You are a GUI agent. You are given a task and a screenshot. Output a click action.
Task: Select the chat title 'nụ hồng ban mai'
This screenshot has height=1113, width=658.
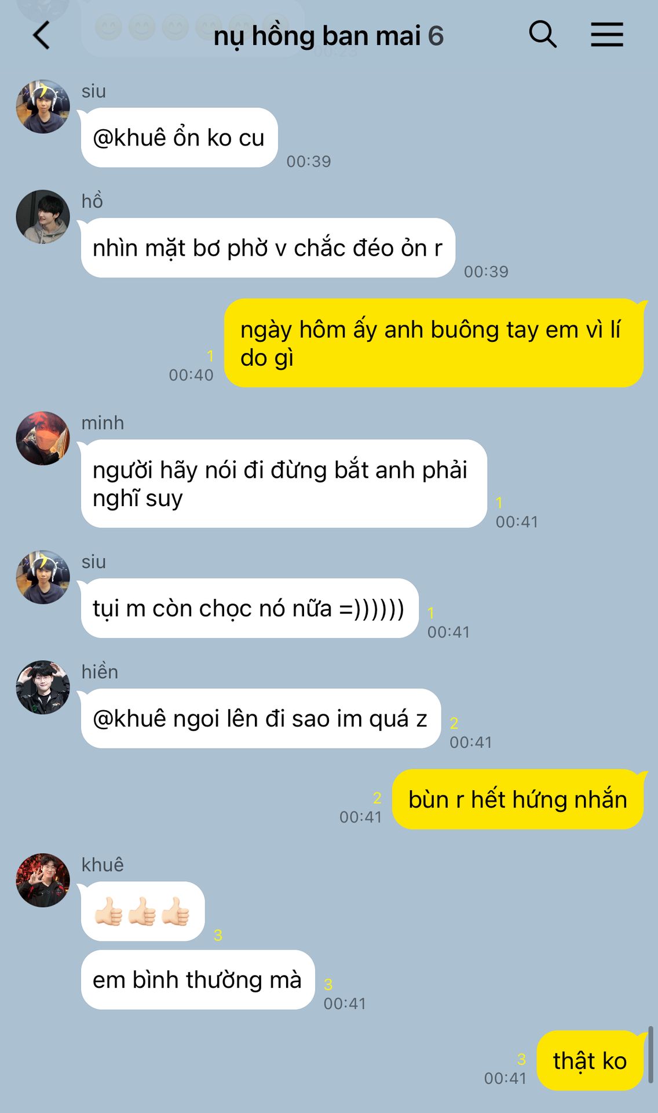317,36
